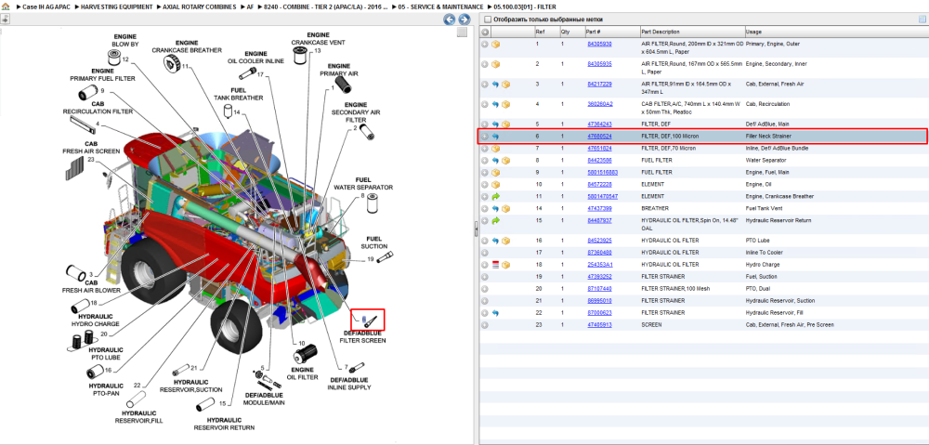Click 'FILTER, DEF,70 Micron' description
The image size is (929, 445).
670,148
